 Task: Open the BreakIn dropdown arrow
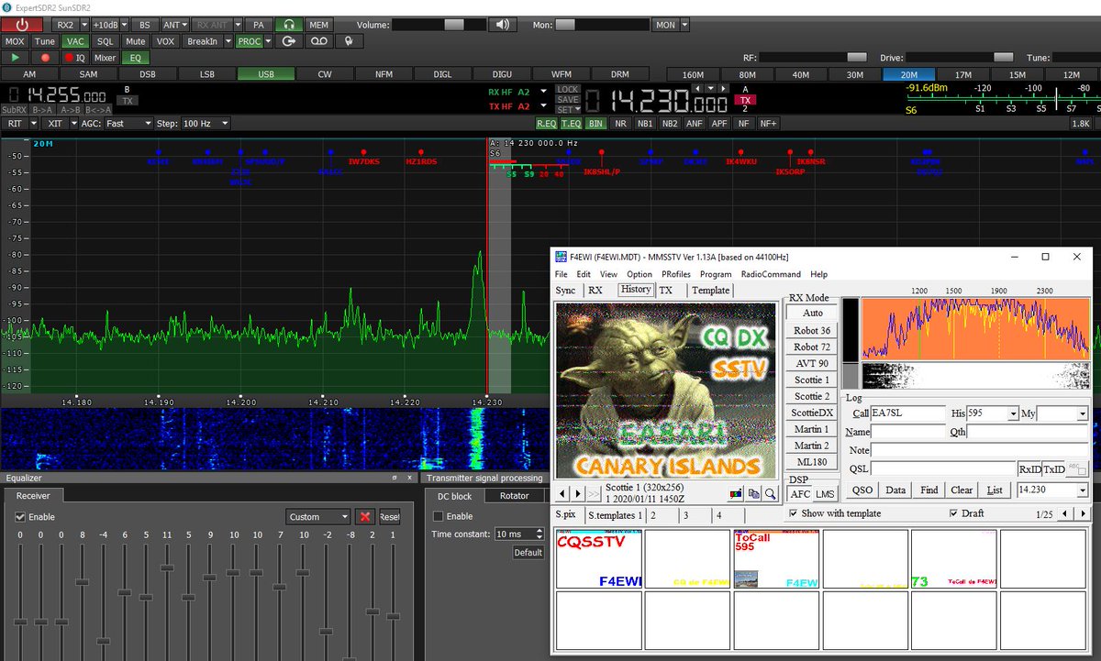pos(228,41)
